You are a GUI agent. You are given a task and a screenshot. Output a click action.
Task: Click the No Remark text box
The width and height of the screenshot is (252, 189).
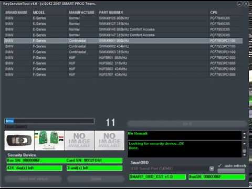pyautogui.click(x=185, y=135)
